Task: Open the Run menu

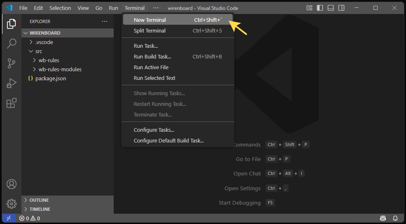Action: click(x=113, y=8)
